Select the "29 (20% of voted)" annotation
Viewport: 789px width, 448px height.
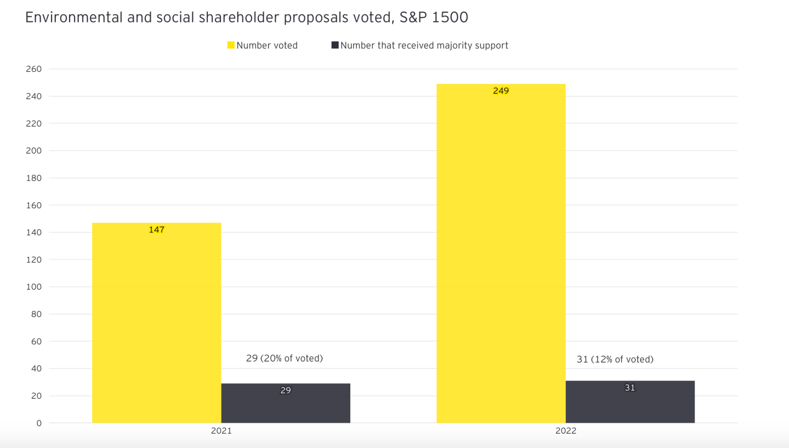coord(285,358)
